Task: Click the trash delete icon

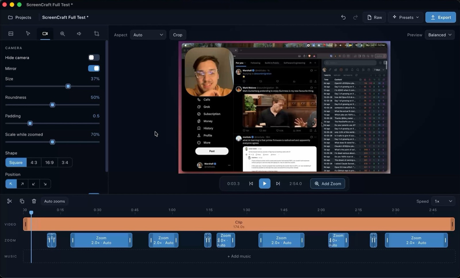Action: pos(34,201)
